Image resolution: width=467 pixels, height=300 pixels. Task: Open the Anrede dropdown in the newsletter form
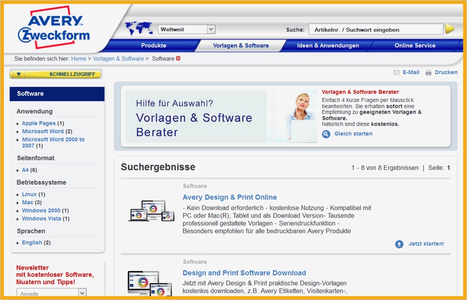[51, 294]
